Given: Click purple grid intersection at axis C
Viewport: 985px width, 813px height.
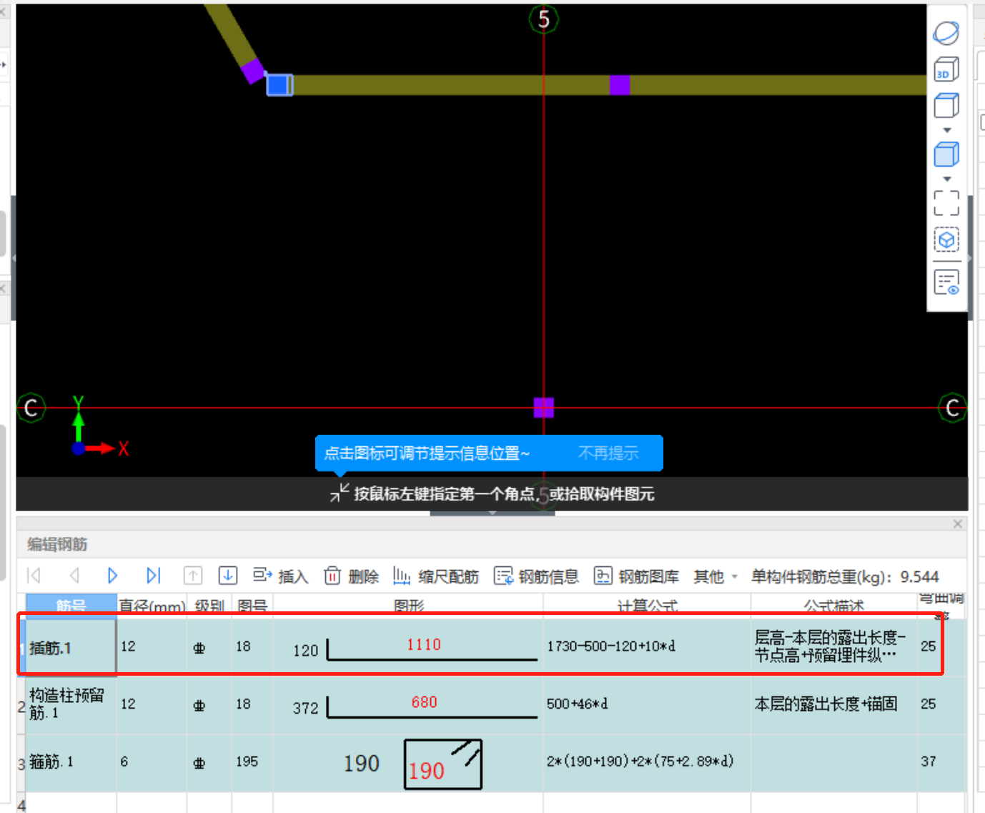Looking at the screenshot, I should (x=544, y=408).
